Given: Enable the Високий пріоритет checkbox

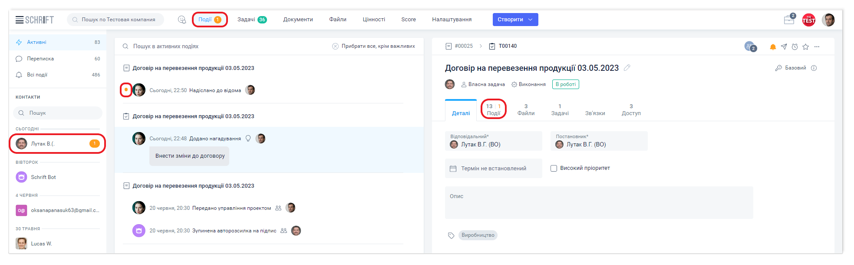Looking at the screenshot, I should pos(554,168).
